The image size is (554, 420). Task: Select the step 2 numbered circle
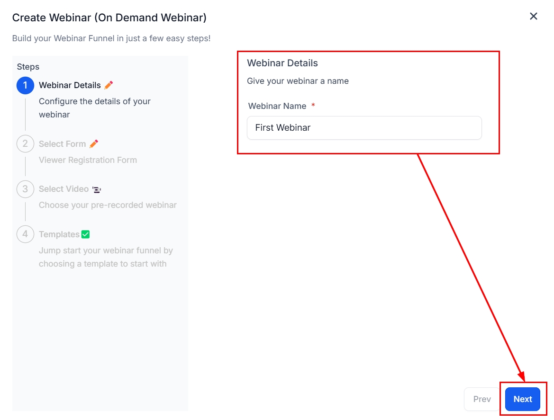click(25, 144)
